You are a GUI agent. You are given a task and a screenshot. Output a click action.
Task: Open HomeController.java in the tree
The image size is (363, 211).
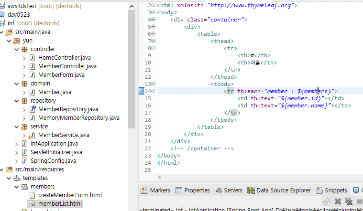65,58
